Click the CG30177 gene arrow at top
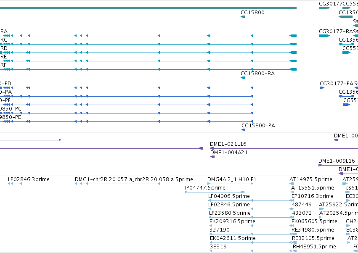Viewport: 358px width, 253px height. tap(324, 8)
